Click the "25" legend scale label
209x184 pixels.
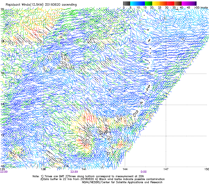point(160,8)
